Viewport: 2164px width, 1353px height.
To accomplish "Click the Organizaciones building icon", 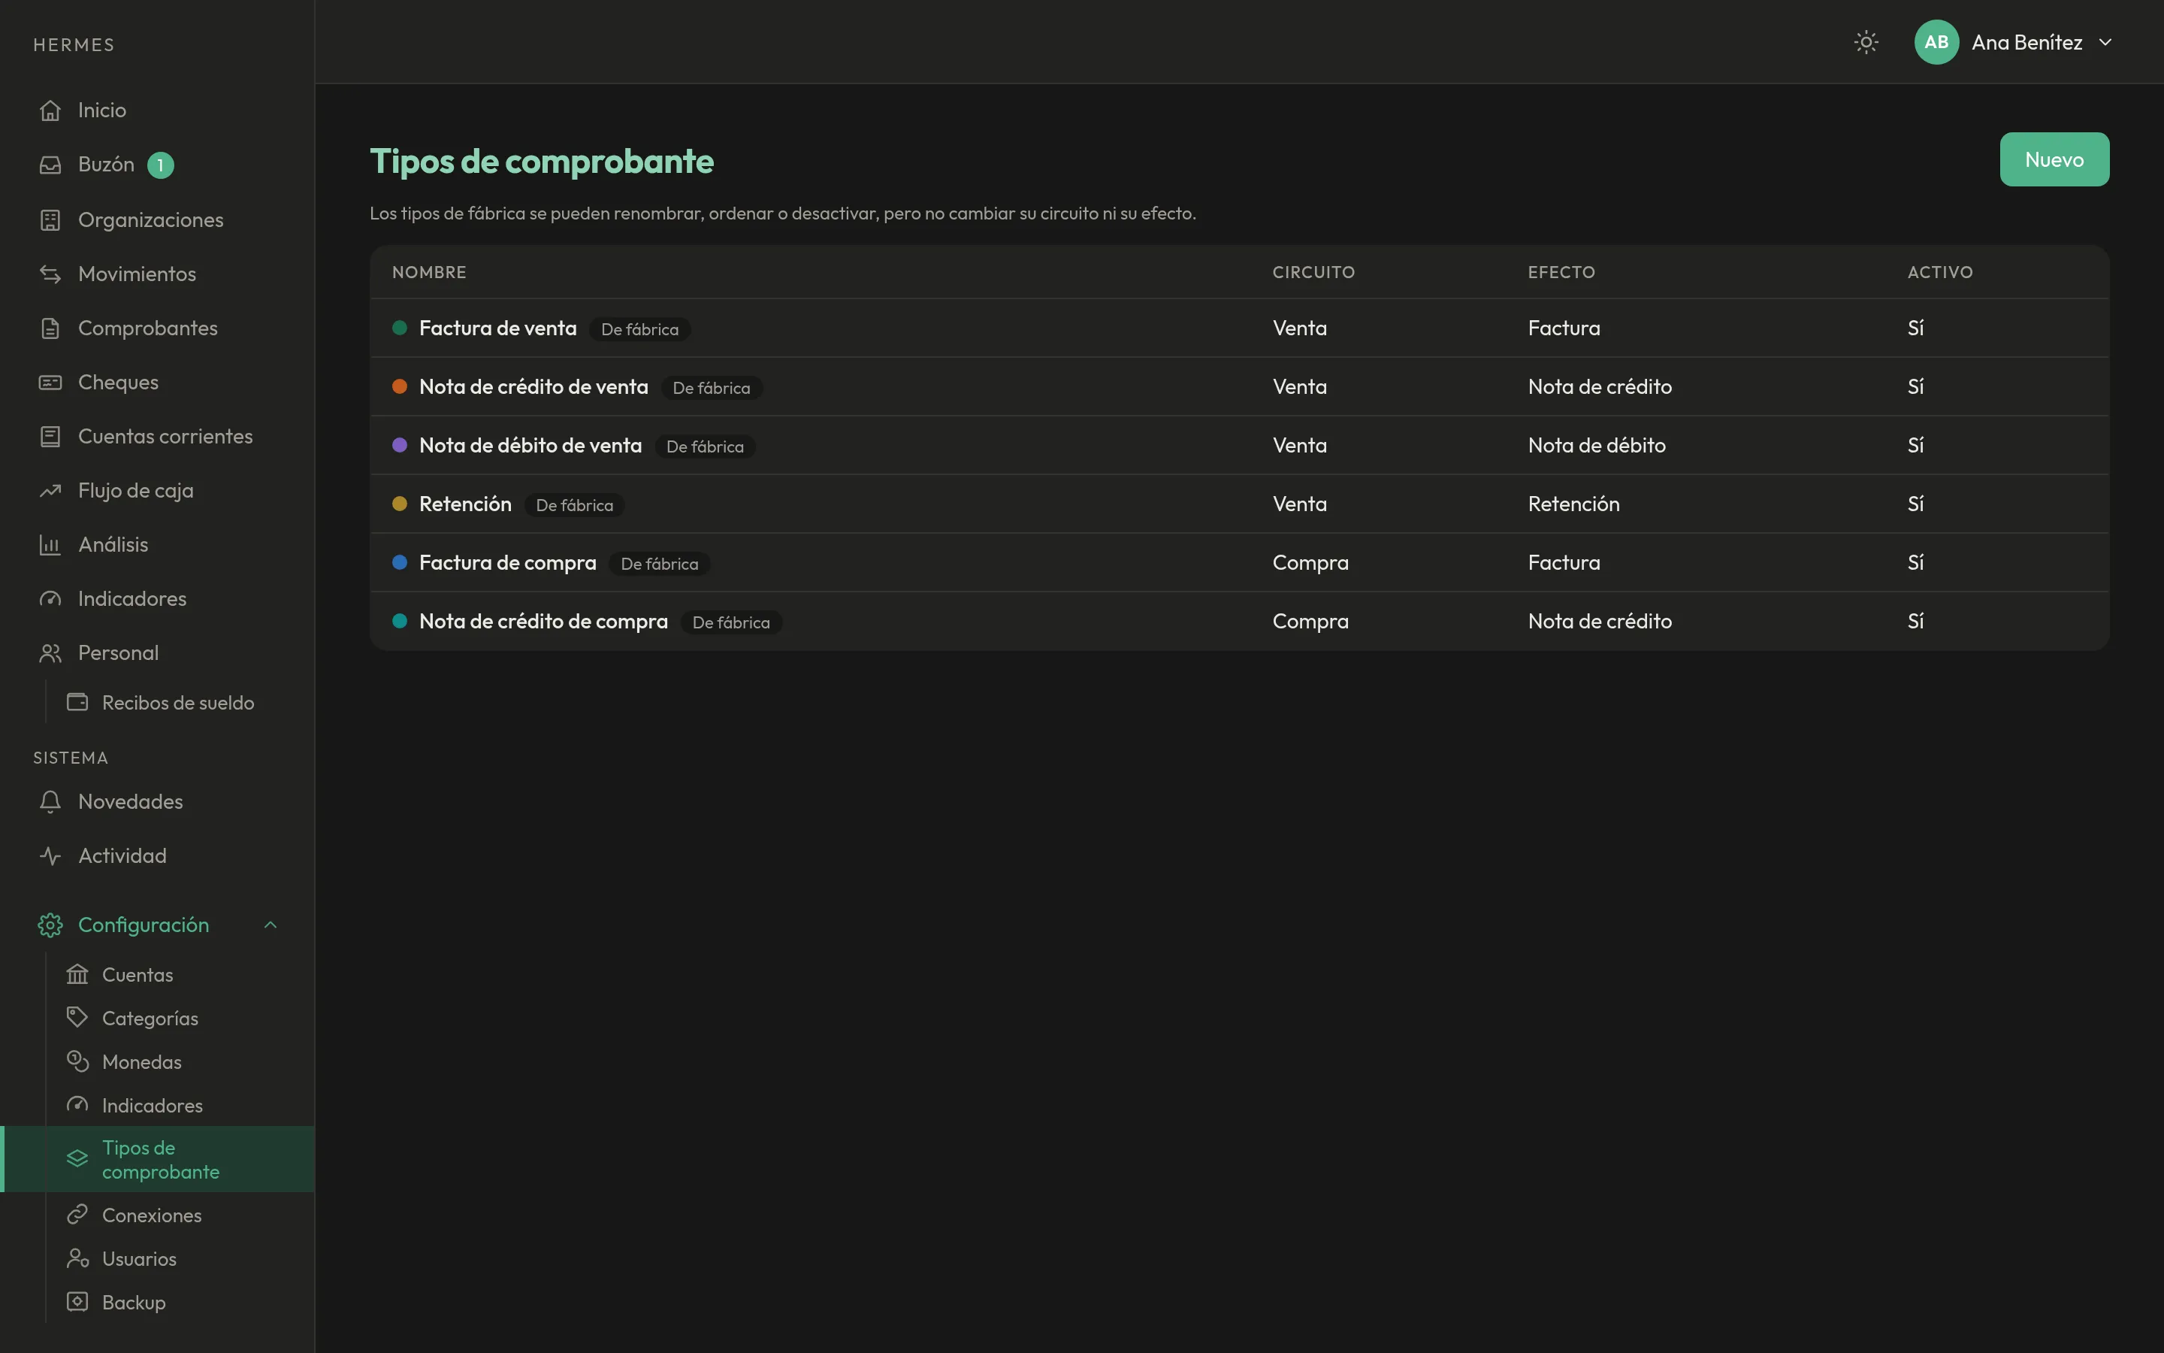I will 50,219.
